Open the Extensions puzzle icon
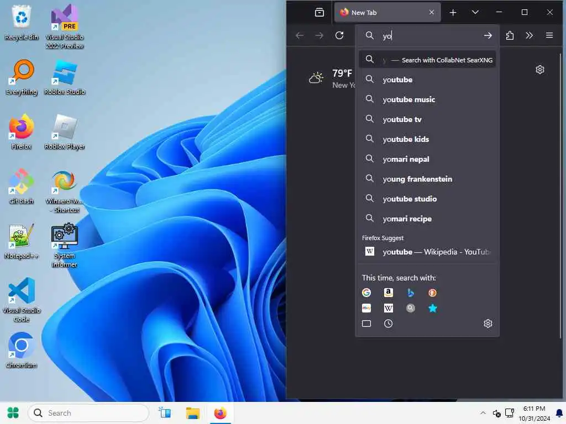 tap(510, 35)
